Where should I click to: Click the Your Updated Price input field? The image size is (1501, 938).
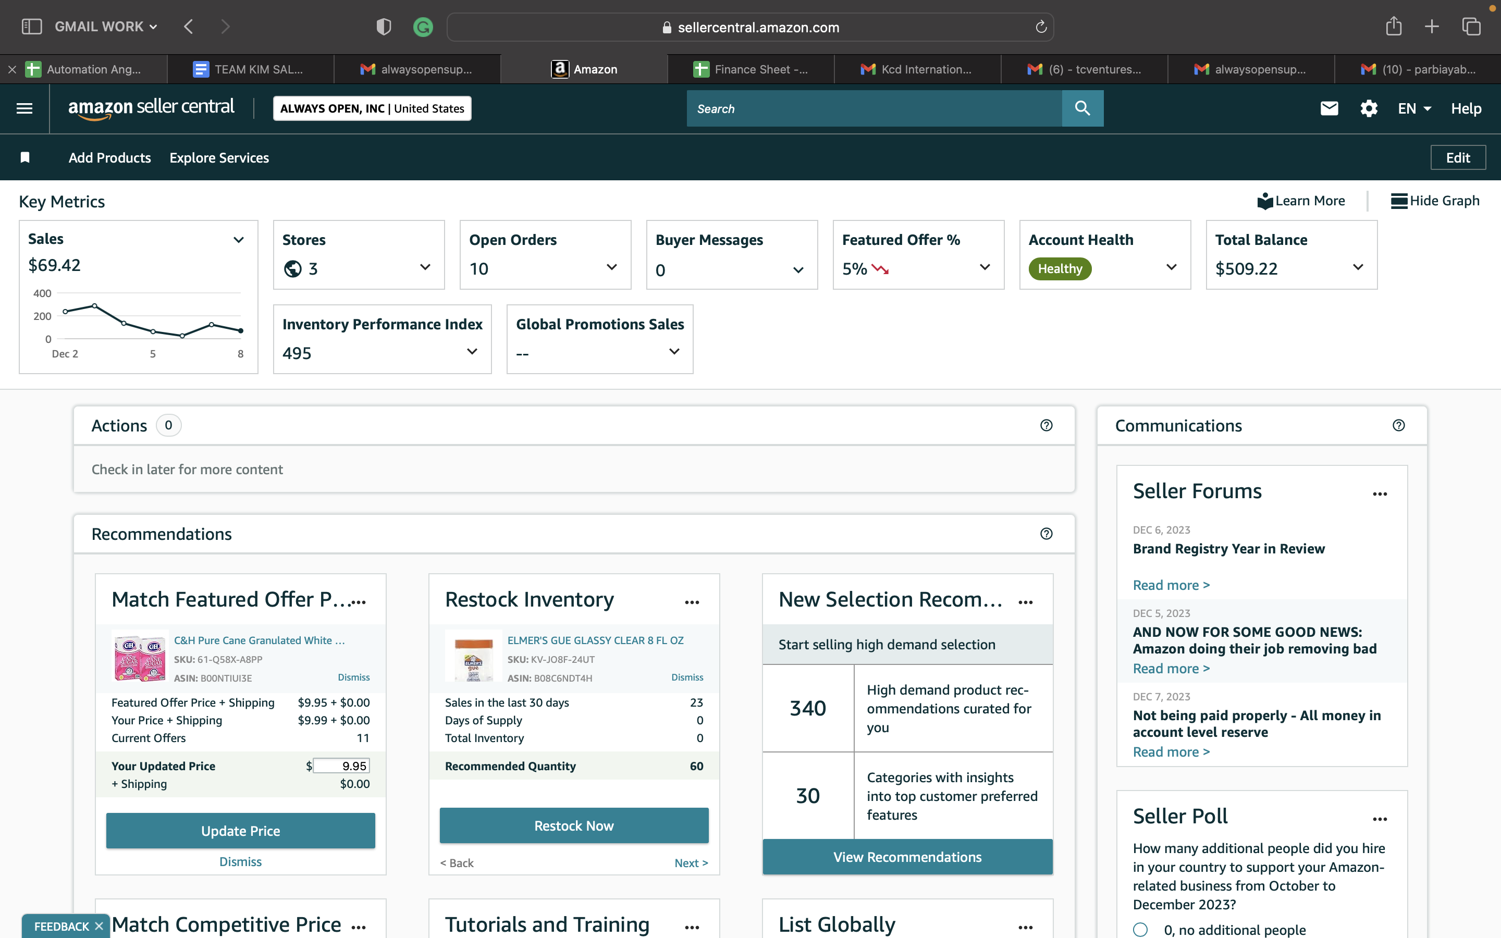tap(341, 766)
